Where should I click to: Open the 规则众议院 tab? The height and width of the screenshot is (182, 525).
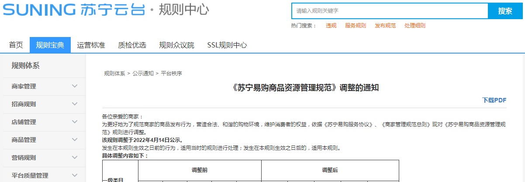176,45
